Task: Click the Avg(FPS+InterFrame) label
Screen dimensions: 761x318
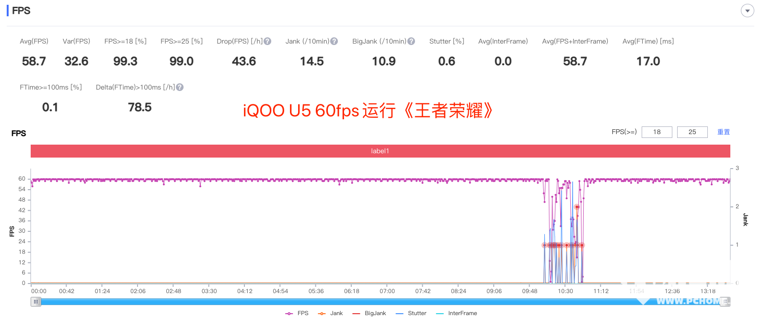Action: tap(575, 41)
